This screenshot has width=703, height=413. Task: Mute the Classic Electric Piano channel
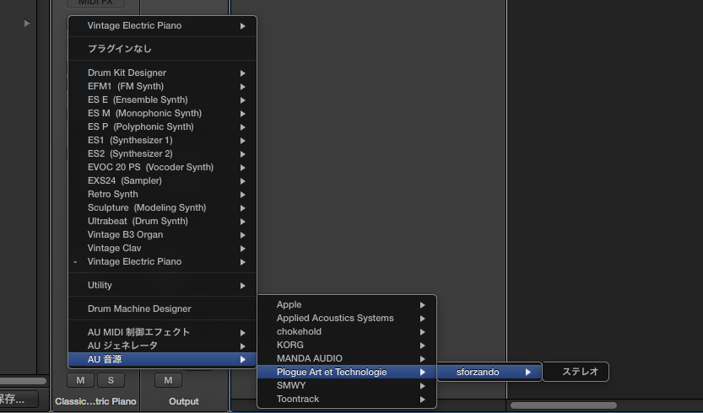[x=80, y=380]
